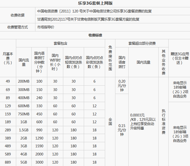Click the 国内点对点彩信发送条数 header

pos(94,62)
